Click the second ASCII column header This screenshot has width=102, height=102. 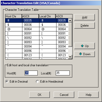64,16
